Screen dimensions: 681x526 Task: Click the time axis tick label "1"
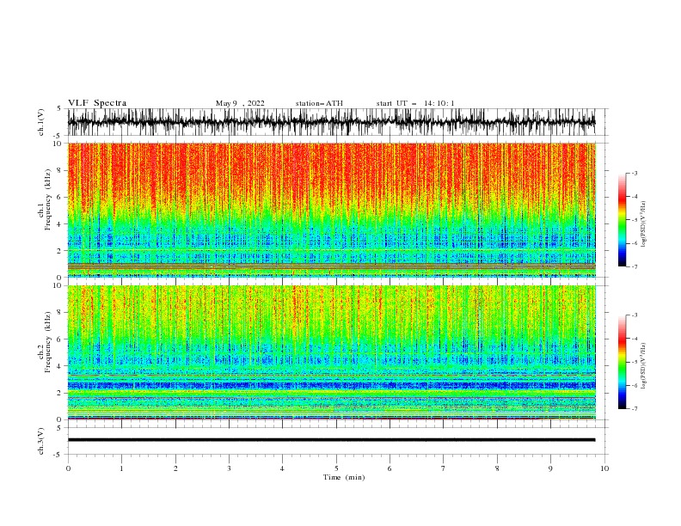click(x=121, y=468)
